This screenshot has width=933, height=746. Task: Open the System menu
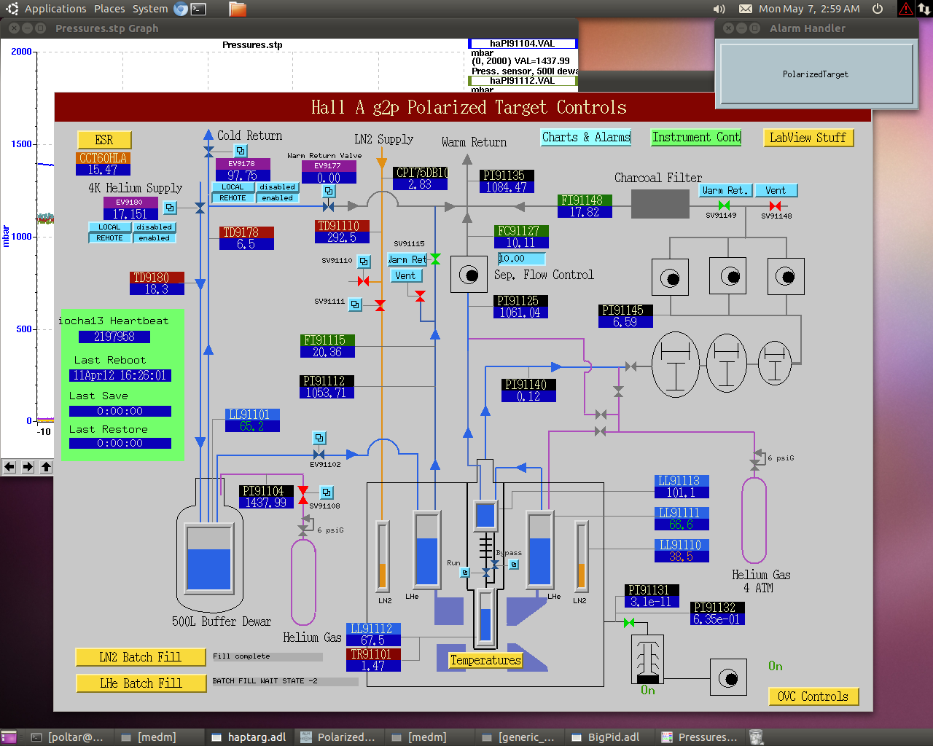coord(150,9)
